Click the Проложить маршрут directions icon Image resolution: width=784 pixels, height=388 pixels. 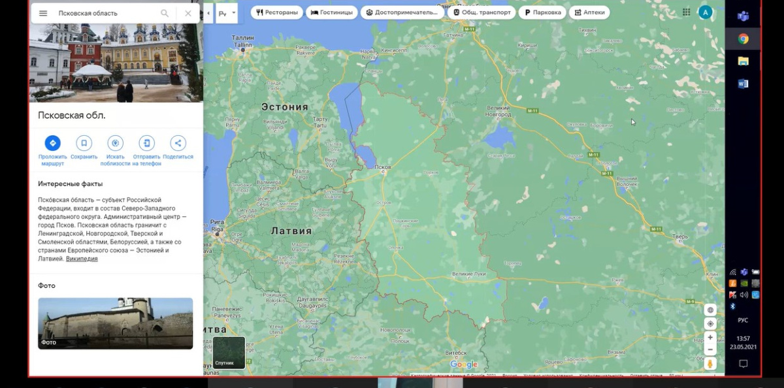pos(53,143)
